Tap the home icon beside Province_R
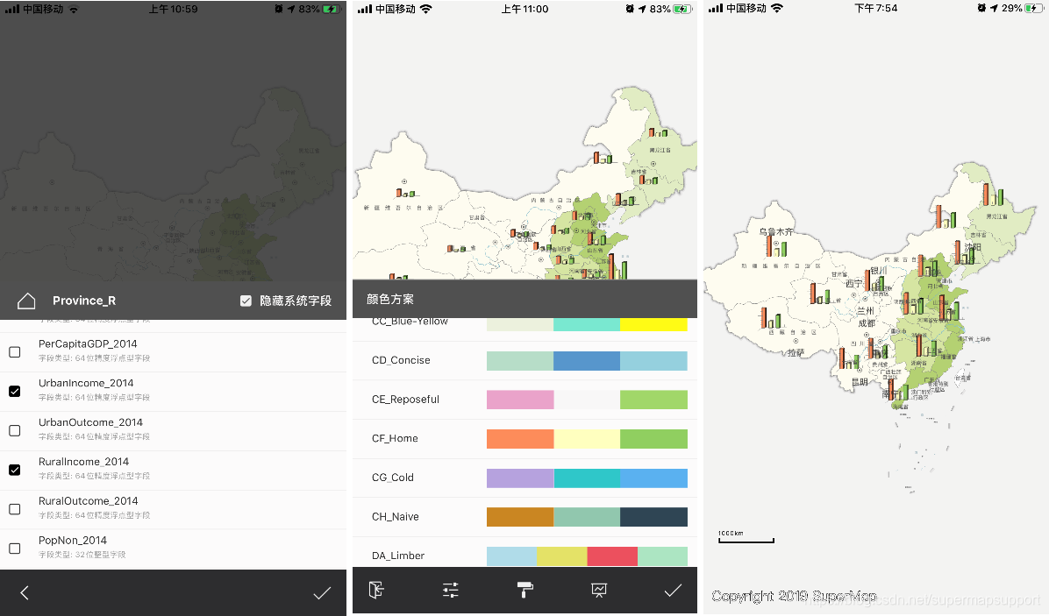 (26, 301)
